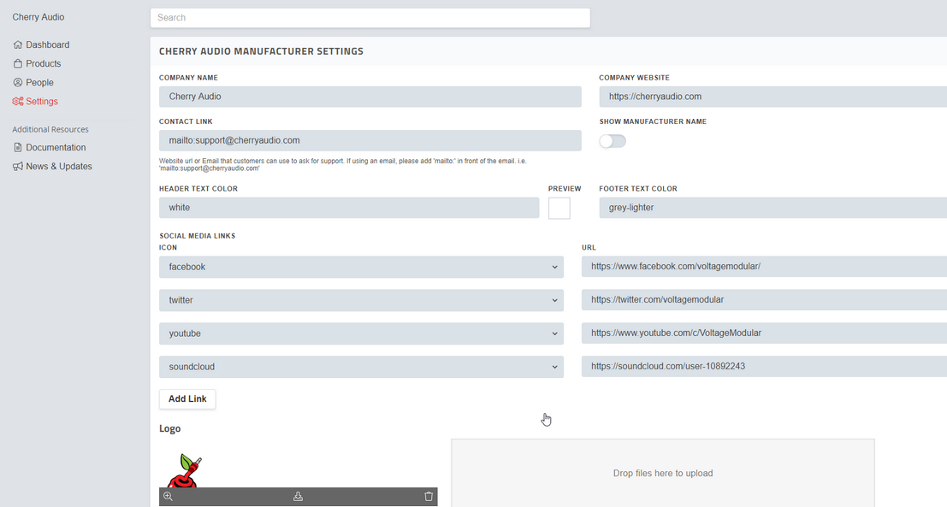Toggle Show Manufacturer Name switch
This screenshot has height=507, width=947.
(613, 141)
